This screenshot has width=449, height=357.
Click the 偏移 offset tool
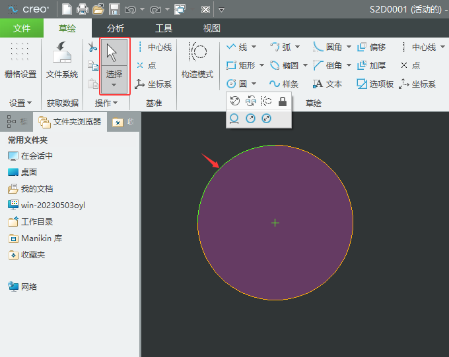coord(371,47)
